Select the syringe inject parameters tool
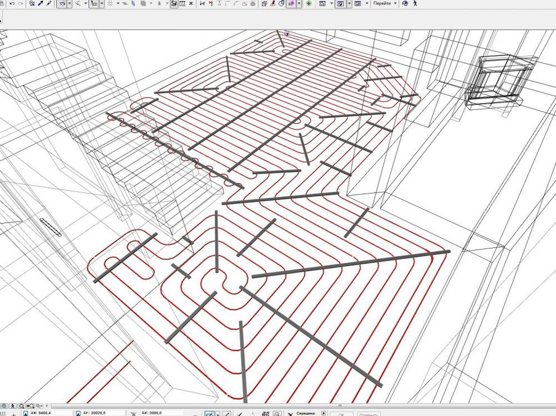 click(x=49, y=3)
